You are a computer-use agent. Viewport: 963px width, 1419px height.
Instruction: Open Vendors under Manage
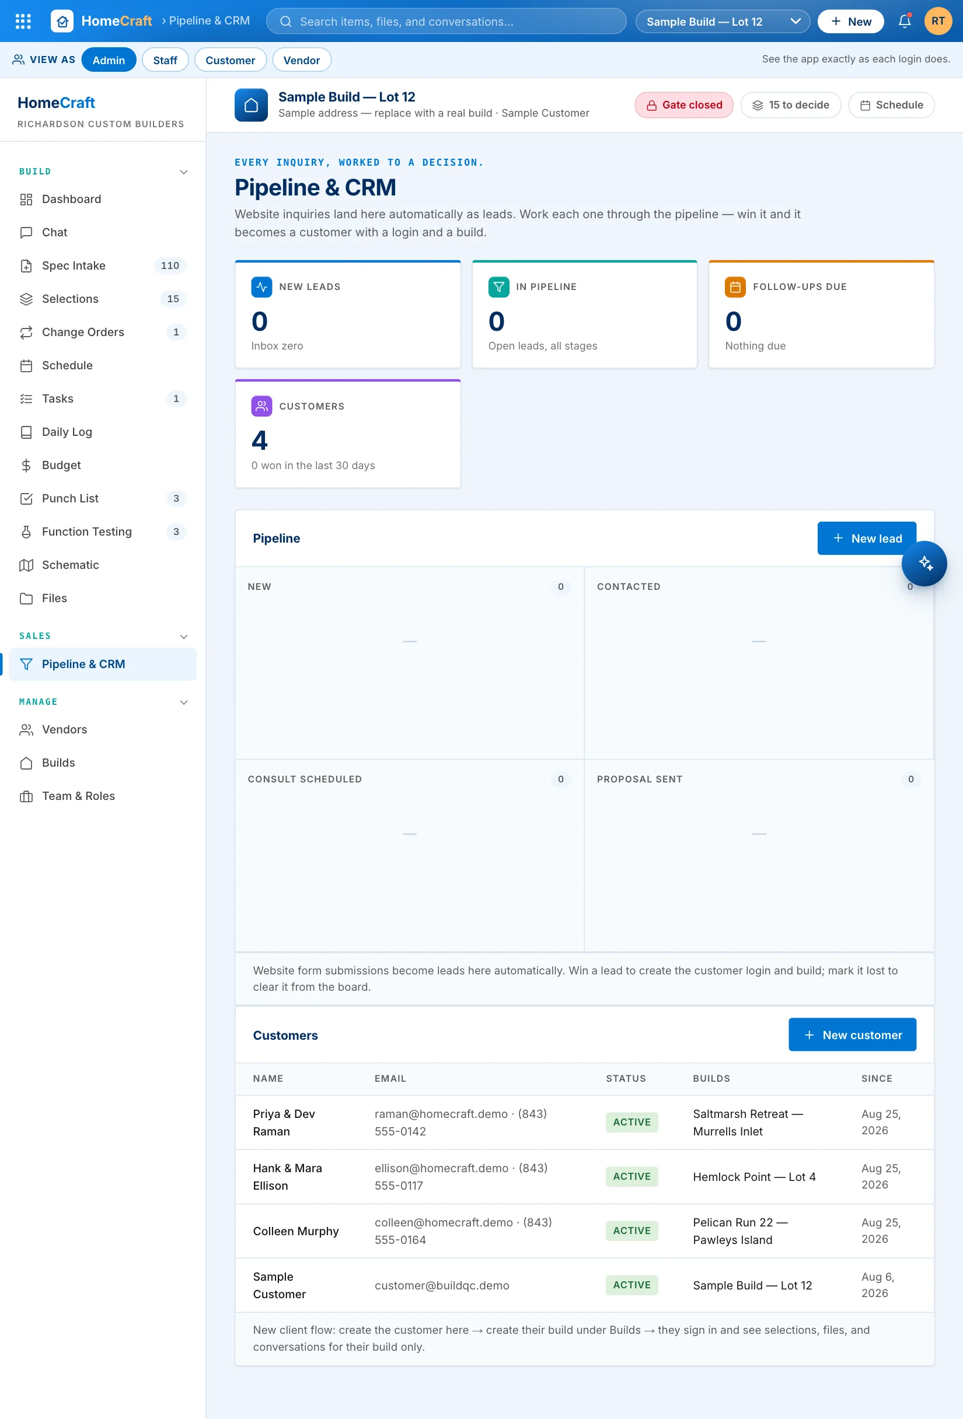pyautogui.click(x=103, y=730)
